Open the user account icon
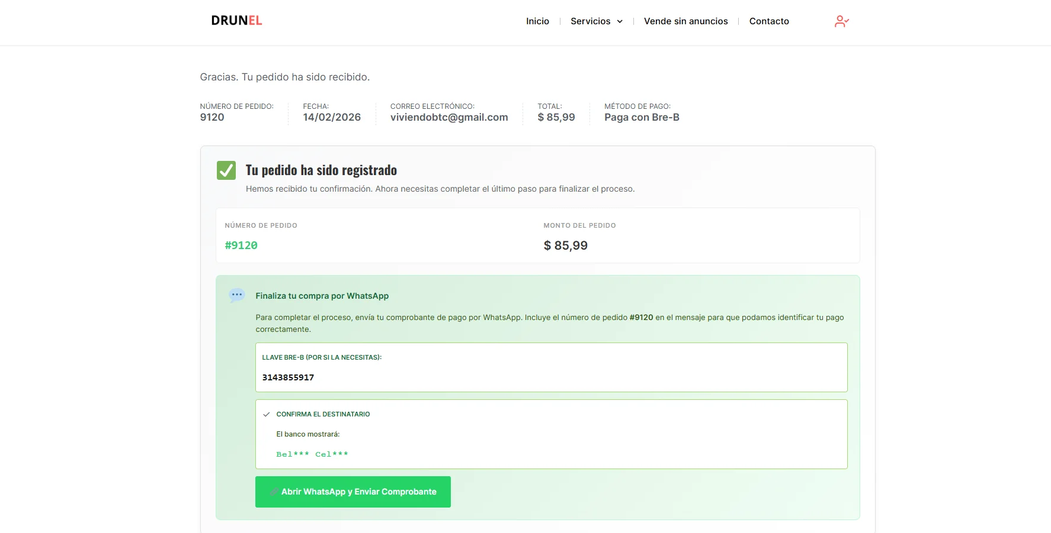The image size is (1051, 533). (x=841, y=21)
